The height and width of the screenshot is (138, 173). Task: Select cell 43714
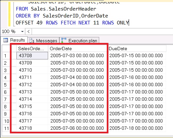[x=32, y=99]
